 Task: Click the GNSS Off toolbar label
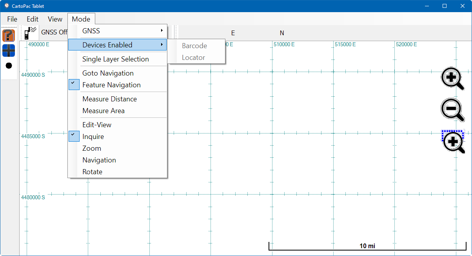(54, 32)
